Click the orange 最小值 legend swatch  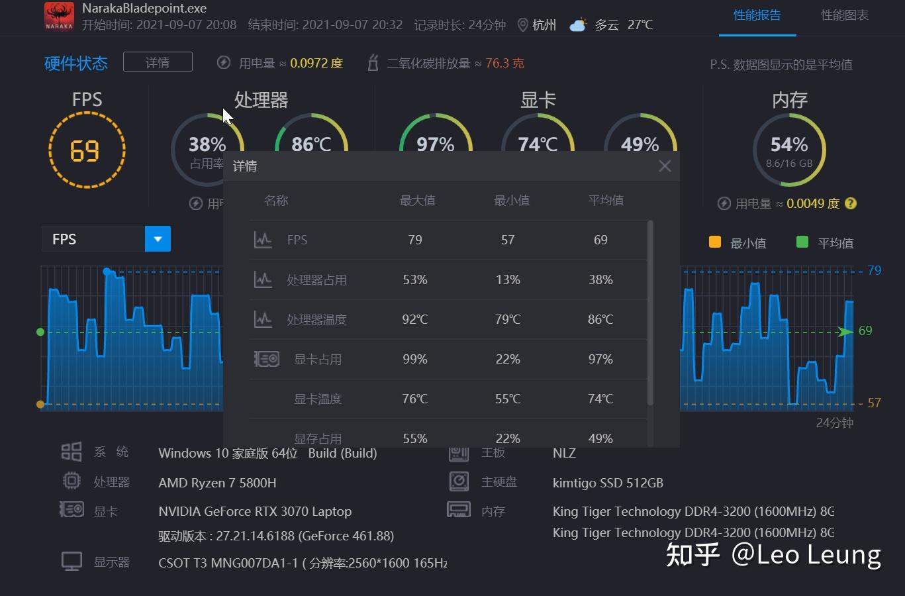[x=715, y=242]
